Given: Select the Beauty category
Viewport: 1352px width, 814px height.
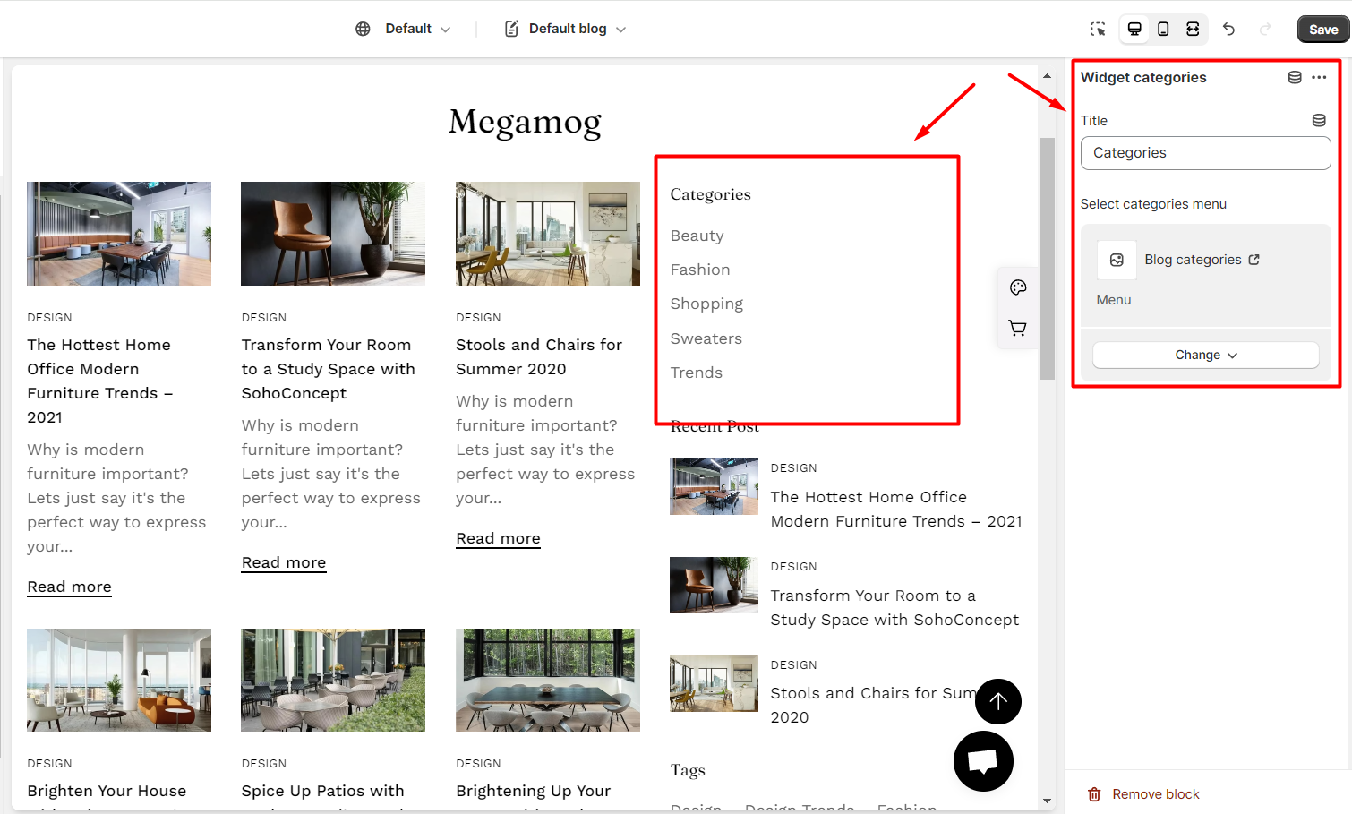Looking at the screenshot, I should [x=697, y=236].
